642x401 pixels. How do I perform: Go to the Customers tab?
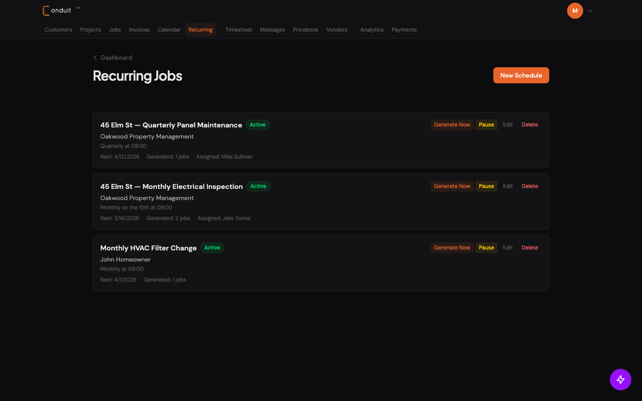coord(58,30)
